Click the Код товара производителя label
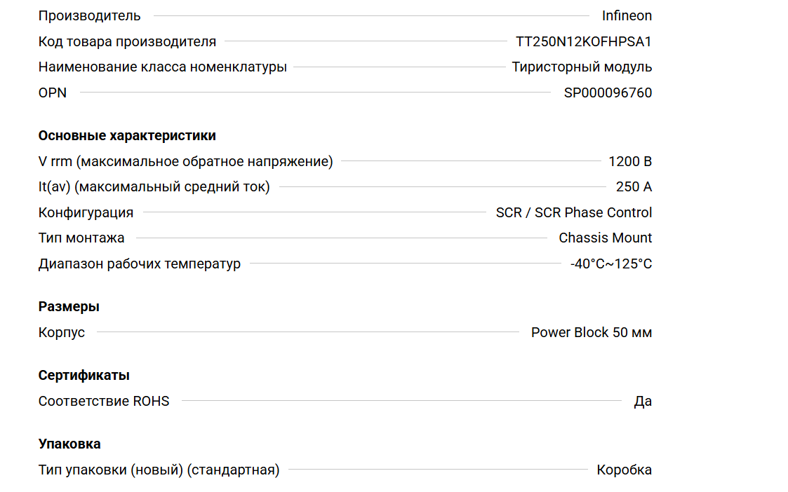Image resolution: width=788 pixels, height=492 pixels. click(x=127, y=41)
